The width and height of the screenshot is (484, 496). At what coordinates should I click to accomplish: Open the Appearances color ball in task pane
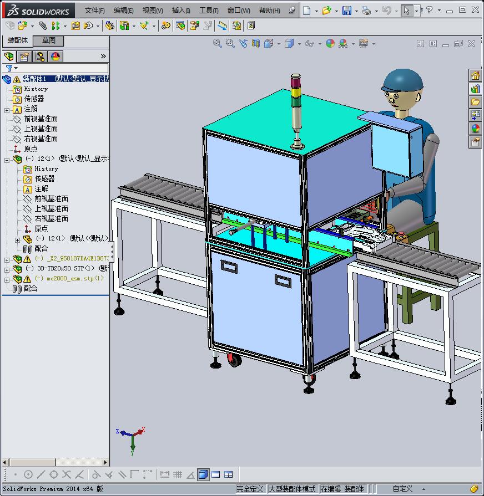pyautogui.click(x=475, y=129)
